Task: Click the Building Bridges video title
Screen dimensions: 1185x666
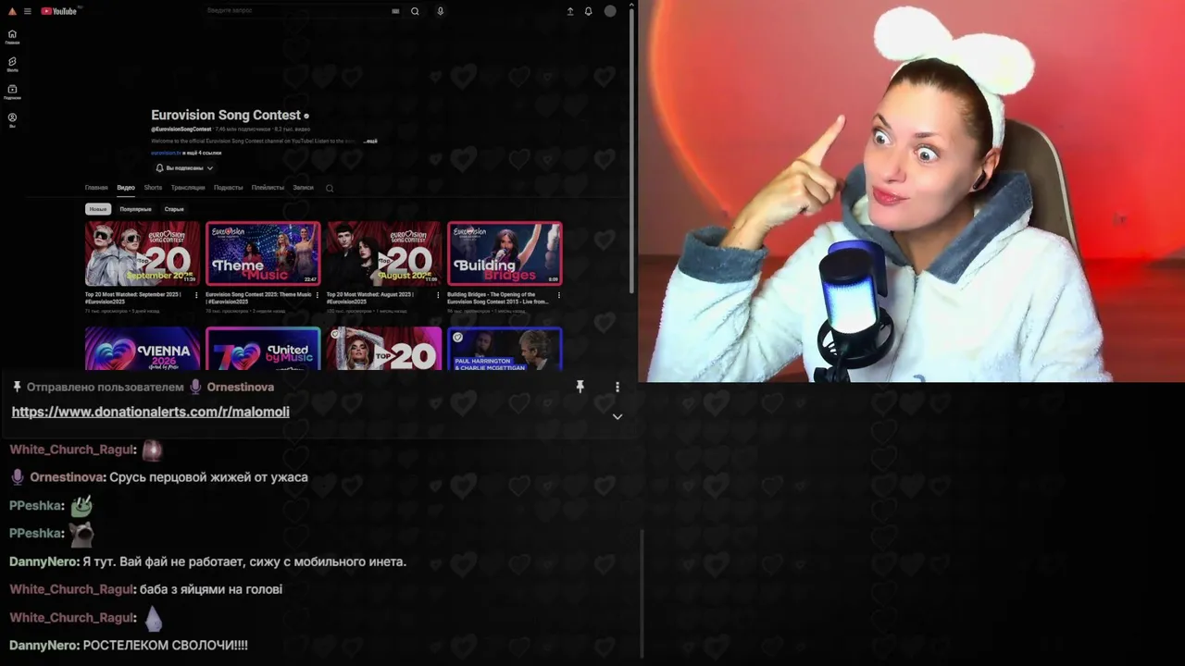Action: point(498,298)
